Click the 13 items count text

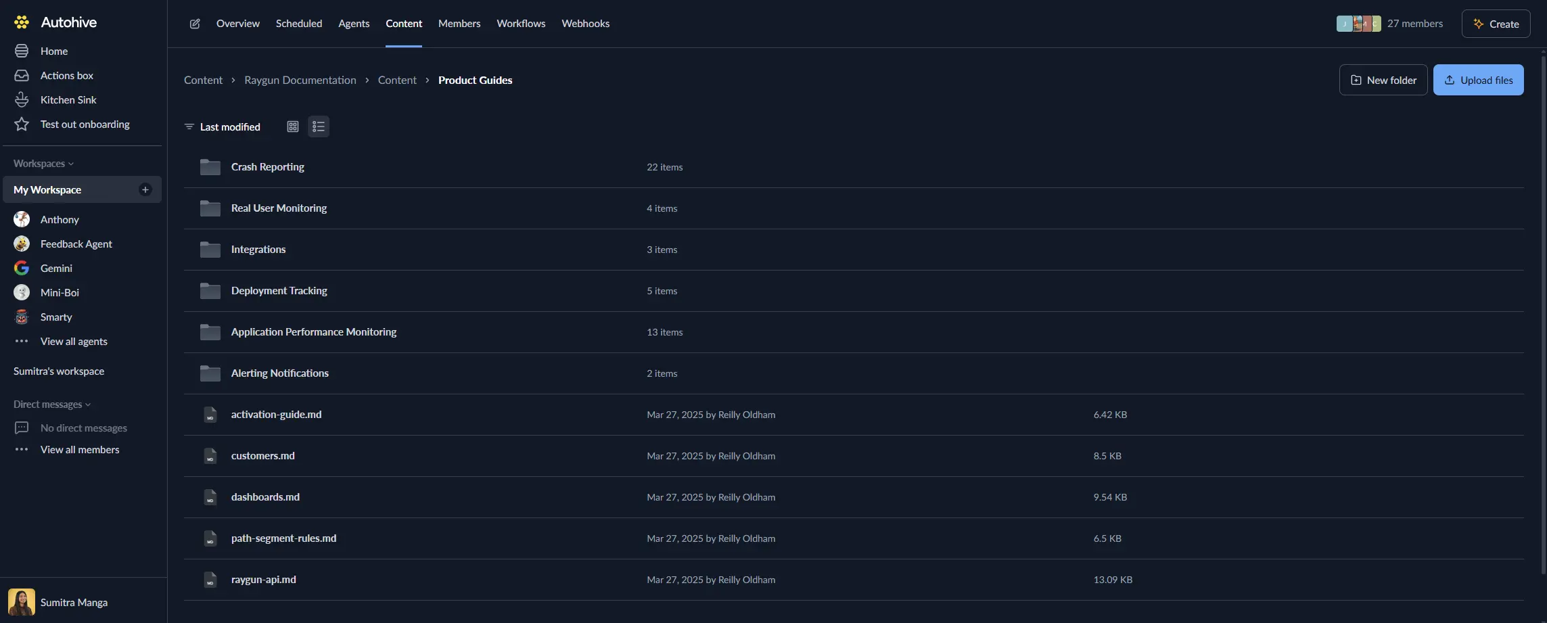[665, 332]
